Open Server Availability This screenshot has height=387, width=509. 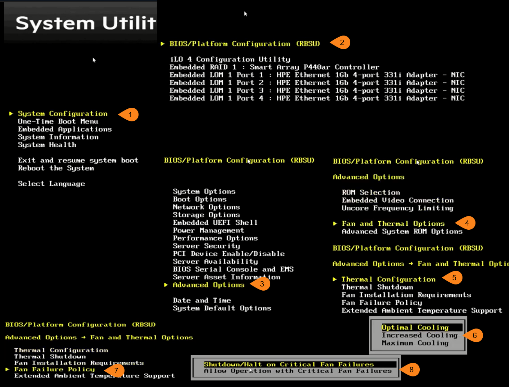[215, 262]
